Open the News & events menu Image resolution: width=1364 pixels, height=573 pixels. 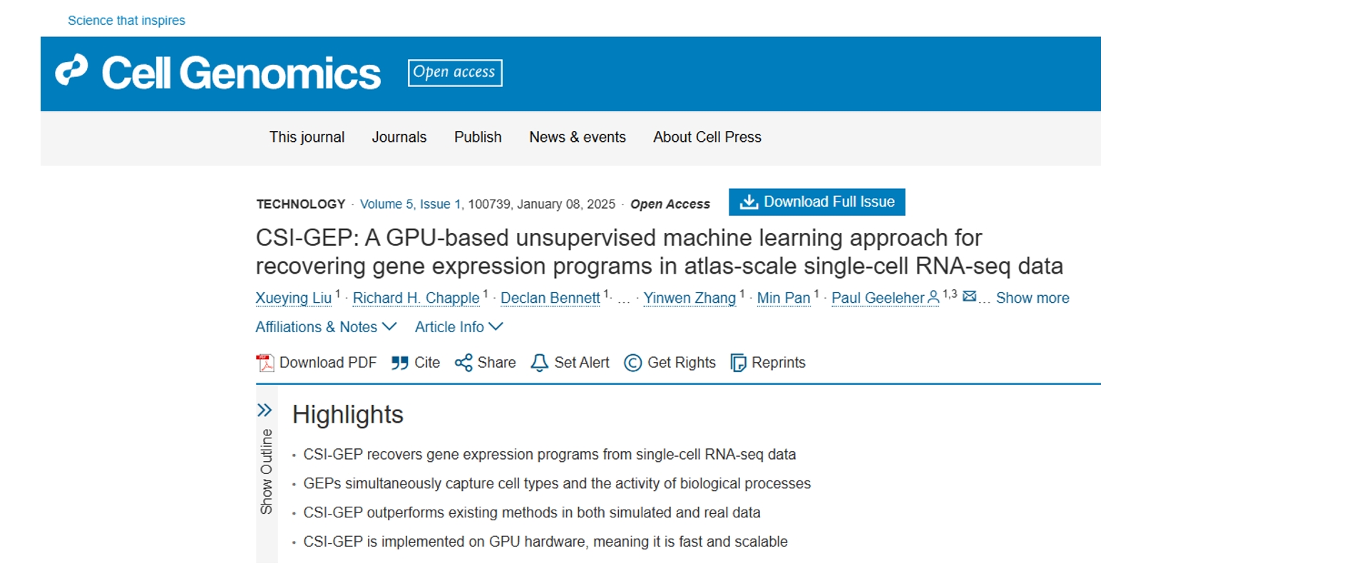pyautogui.click(x=578, y=137)
